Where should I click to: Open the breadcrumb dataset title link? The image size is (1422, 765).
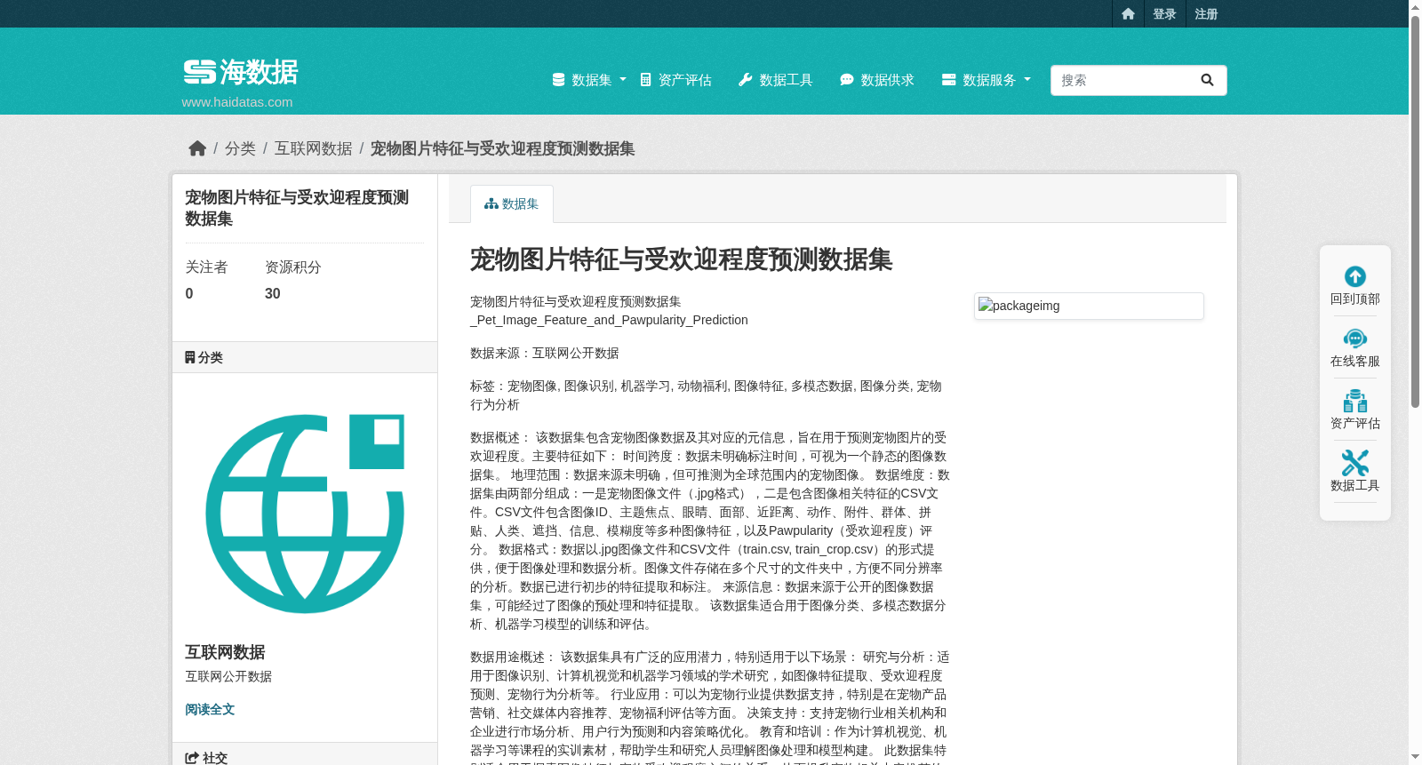point(502,148)
